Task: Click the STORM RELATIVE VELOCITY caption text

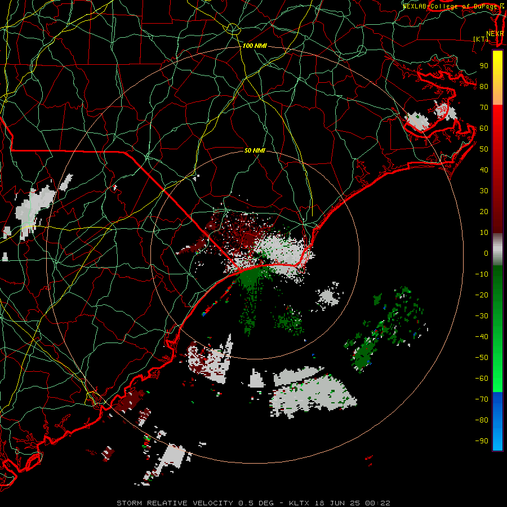Action: pos(174,503)
